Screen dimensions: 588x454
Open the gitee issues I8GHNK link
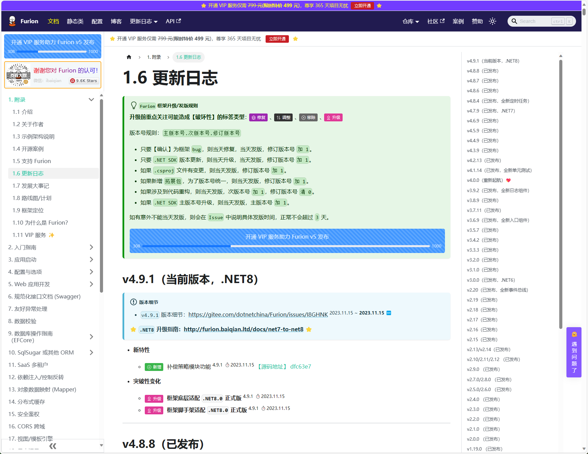pyautogui.click(x=258, y=315)
